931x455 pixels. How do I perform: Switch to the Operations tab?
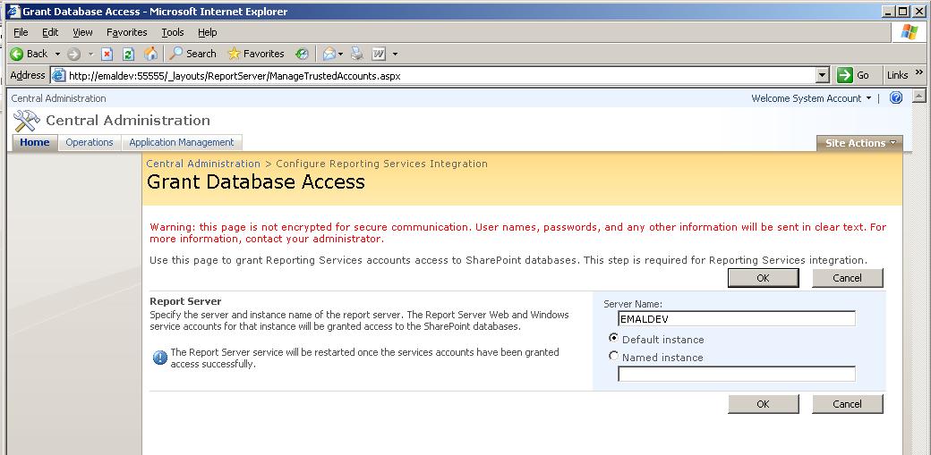pyautogui.click(x=89, y=142)
